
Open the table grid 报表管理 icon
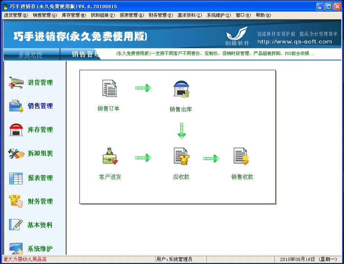pyautogui.click(x=16, y=178)
